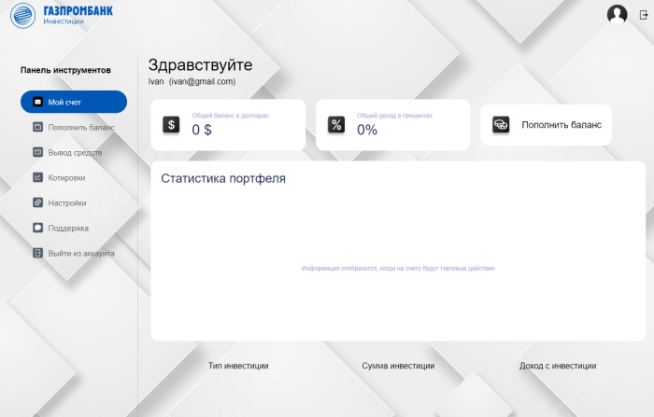Click the ГАЗПРОМБАНК Инвестиции title text
Viewport: 654px width, 417px height.
pyautogui.click(x=78, y=14)
